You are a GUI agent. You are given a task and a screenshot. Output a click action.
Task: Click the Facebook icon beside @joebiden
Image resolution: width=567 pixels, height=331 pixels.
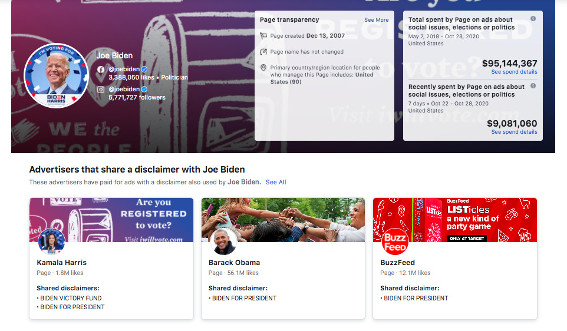(x=101, y=69)
